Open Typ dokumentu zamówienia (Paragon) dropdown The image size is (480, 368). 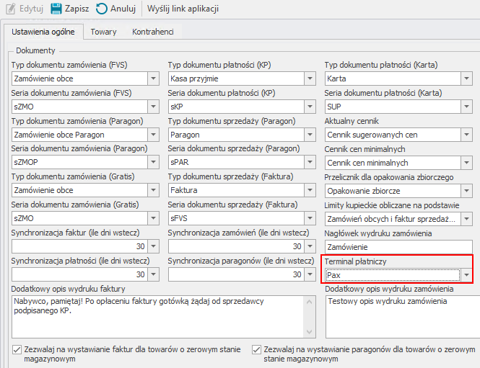[x=153, y=135]
